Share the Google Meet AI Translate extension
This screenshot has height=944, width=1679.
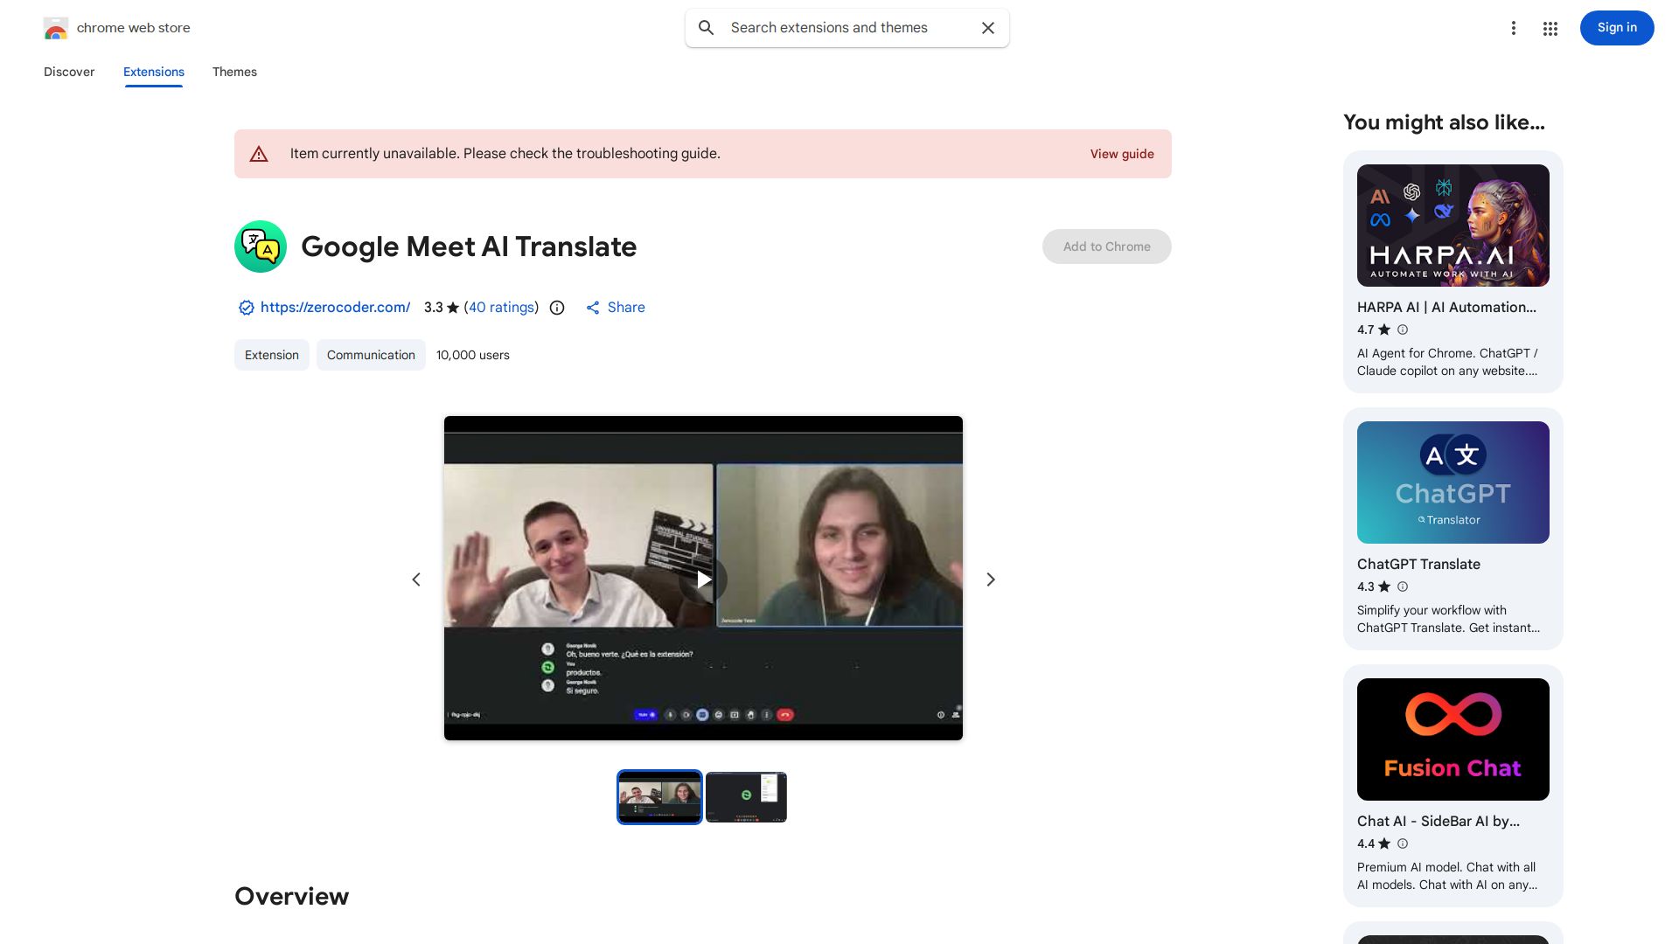click(x=615, y=308)
